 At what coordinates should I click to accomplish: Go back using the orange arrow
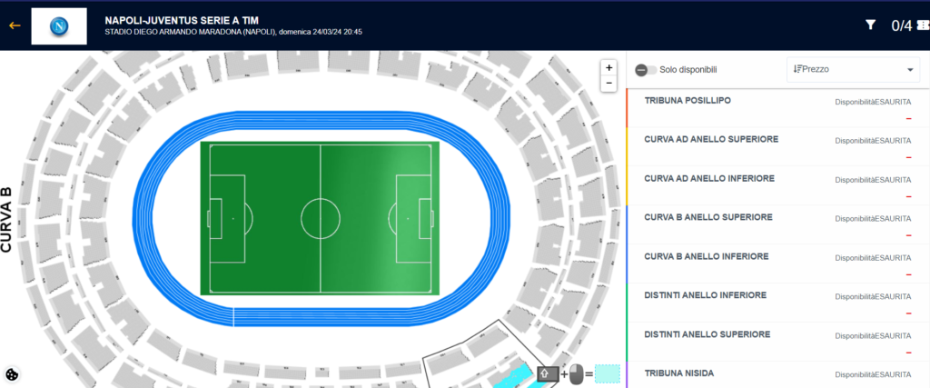[x=15, y=25]
